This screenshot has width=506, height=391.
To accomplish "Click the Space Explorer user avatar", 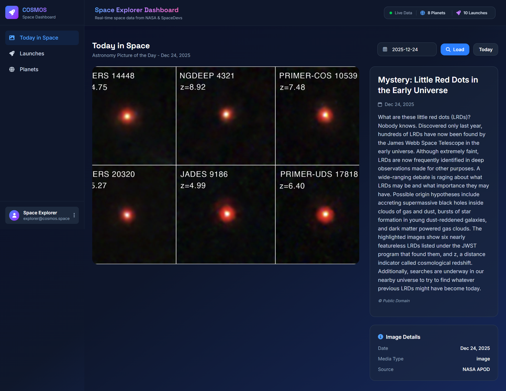I will click(14, 215).
